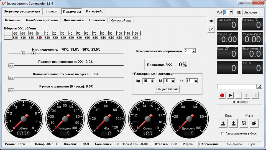The width and height of the screenshot is (266, 150).
Task: Enable Автосохранение в блок checkbox
Action: (222, 134)
